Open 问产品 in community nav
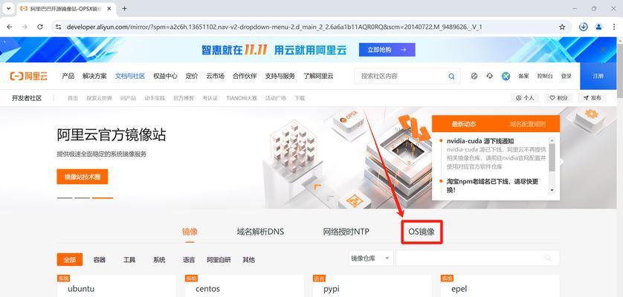The height and width of the screenshot is (297, 623). (x=128, y=98)
